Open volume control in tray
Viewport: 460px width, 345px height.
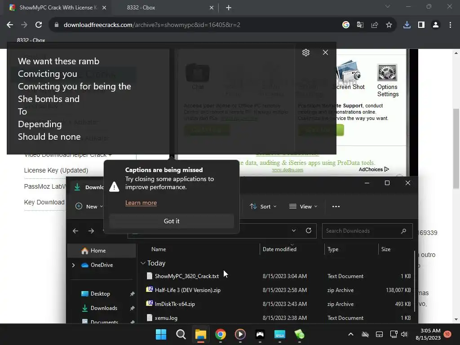[x=405, y=334]
